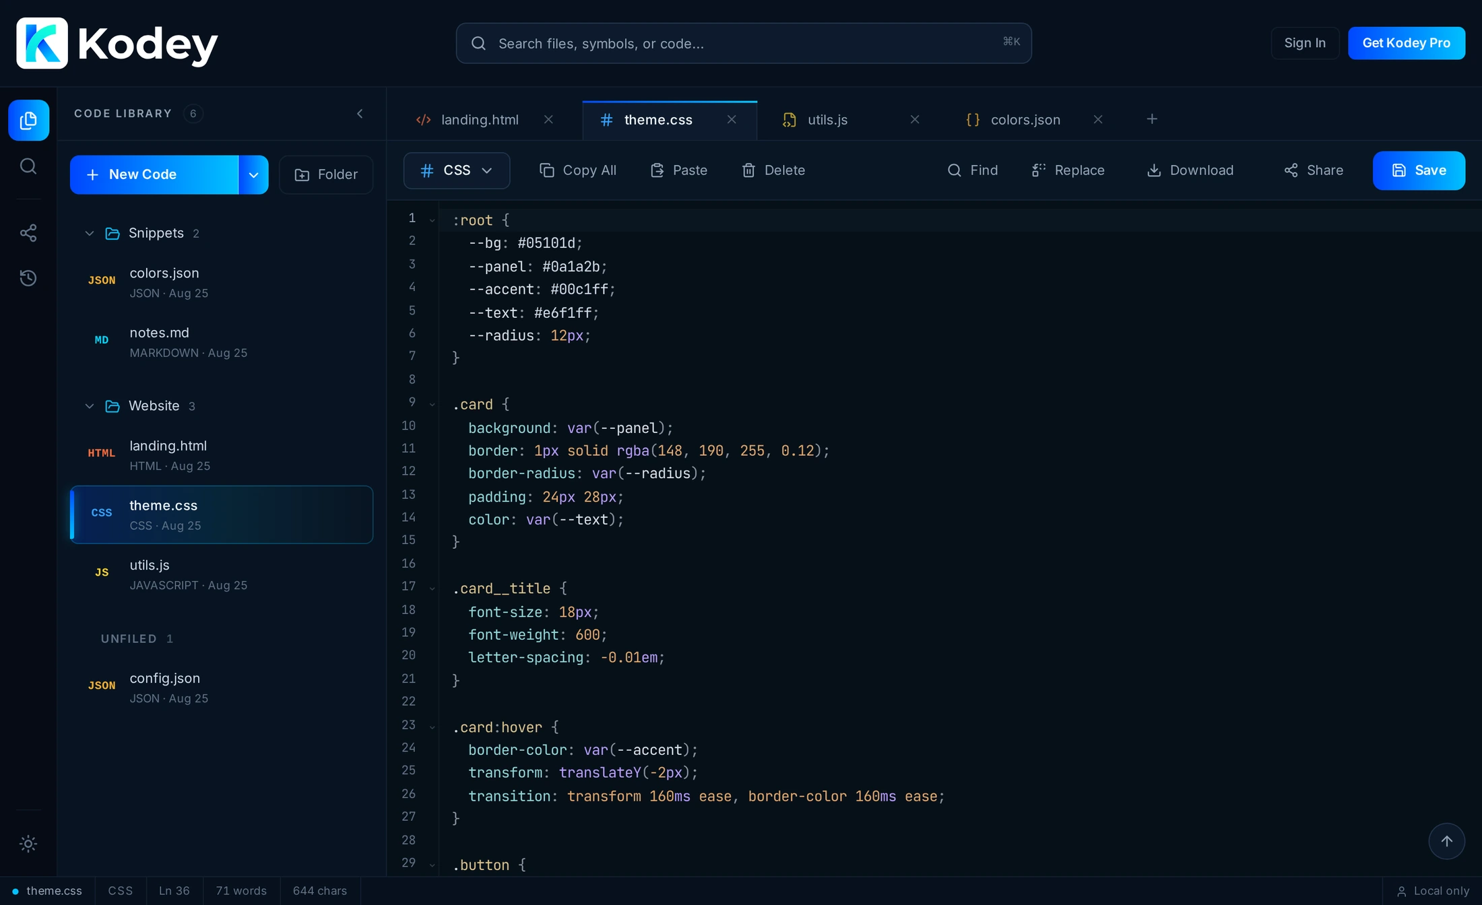The width and height of the screenshot is (1482, 905).
Task: Focus the search files input field
Action: [x=744, y=43]
